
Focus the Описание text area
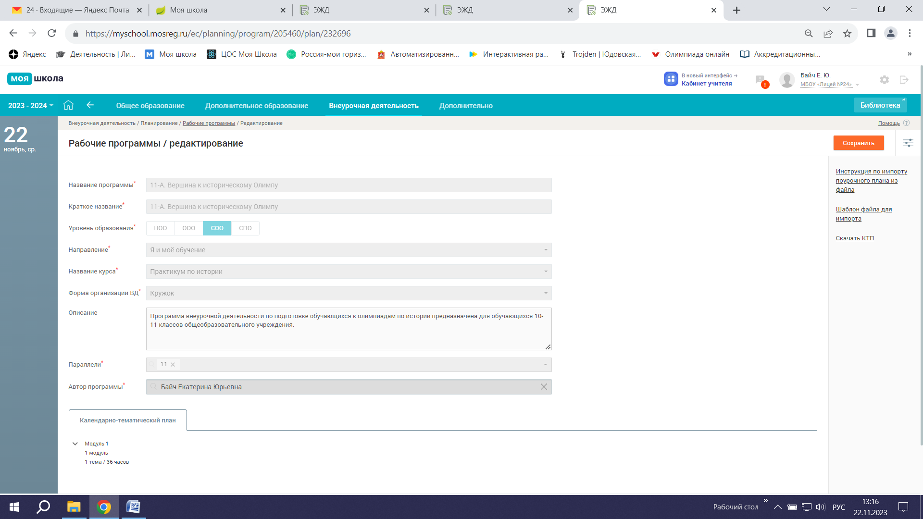click(x=349, y=329)
